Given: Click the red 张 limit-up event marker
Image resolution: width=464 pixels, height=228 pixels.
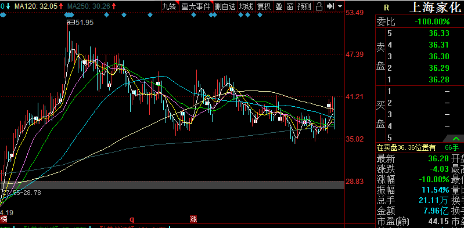Looking at the screenshot, I should [x=193, y=219].
